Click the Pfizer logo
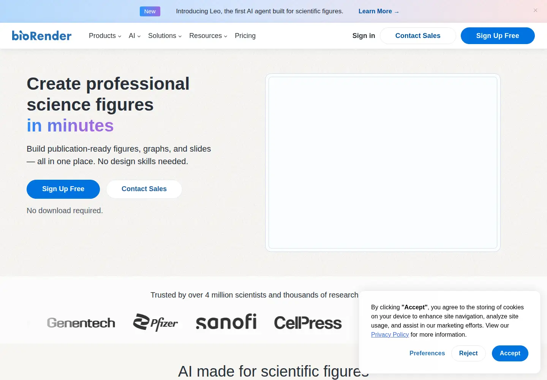 pos(155,323)
